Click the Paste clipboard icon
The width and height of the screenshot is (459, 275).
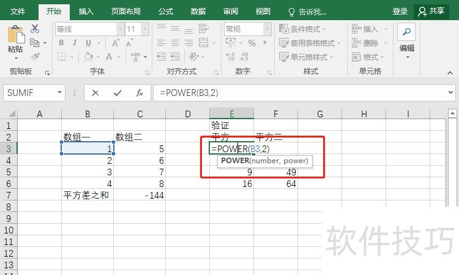16,34
